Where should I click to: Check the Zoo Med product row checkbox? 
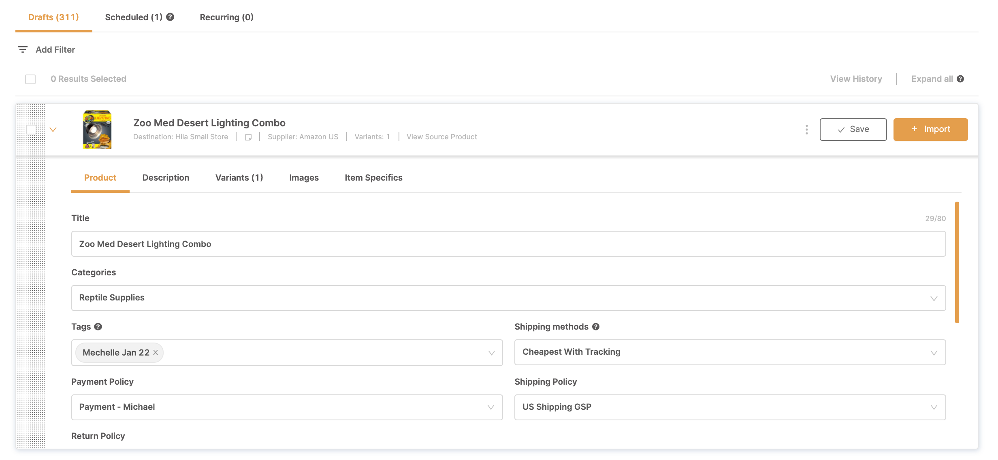(x=31, y=130)
